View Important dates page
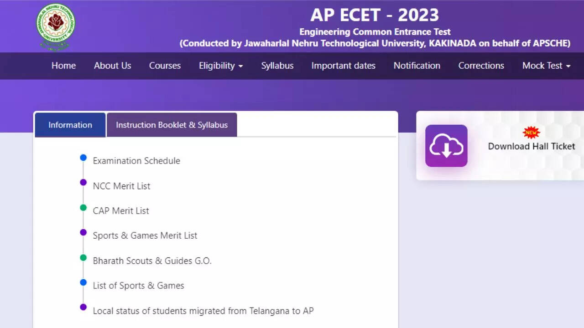Image resolution: width=584 pixels, height=328 pixels. pyautogui.click(x=343, y=66)
